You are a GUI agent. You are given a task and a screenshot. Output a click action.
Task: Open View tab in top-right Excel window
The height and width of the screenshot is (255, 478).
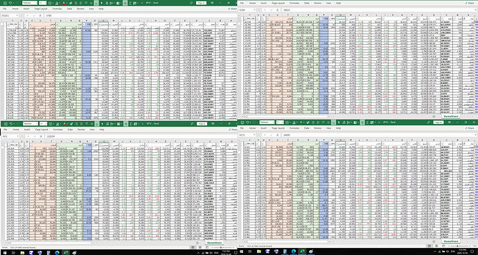[328, 3]
